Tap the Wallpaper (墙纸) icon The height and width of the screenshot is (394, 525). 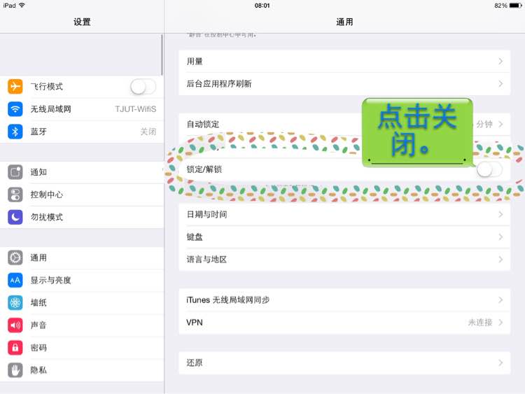coord(15,303)
